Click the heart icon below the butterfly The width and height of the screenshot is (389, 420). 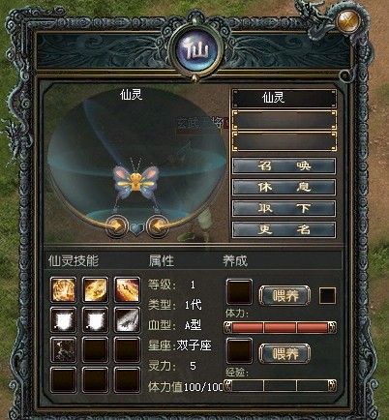point(136,228)
